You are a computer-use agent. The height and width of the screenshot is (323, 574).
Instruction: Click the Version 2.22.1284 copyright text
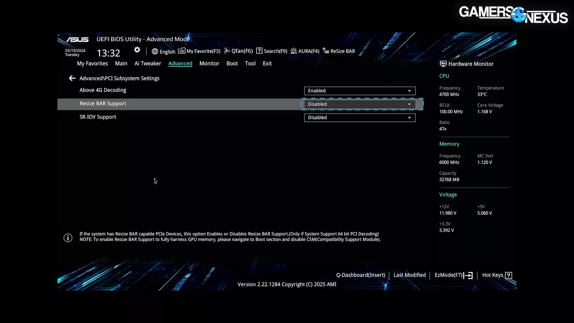(x=287, y=284)
